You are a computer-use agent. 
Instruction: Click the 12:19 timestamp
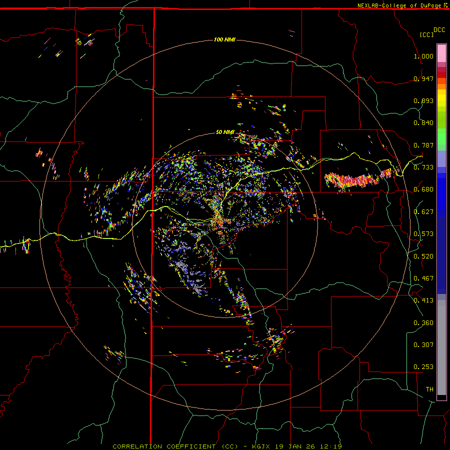(330, 446)
